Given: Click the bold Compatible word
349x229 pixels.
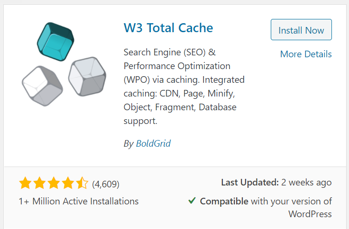Looking at the screenshot, I should [x=224, y=201].
